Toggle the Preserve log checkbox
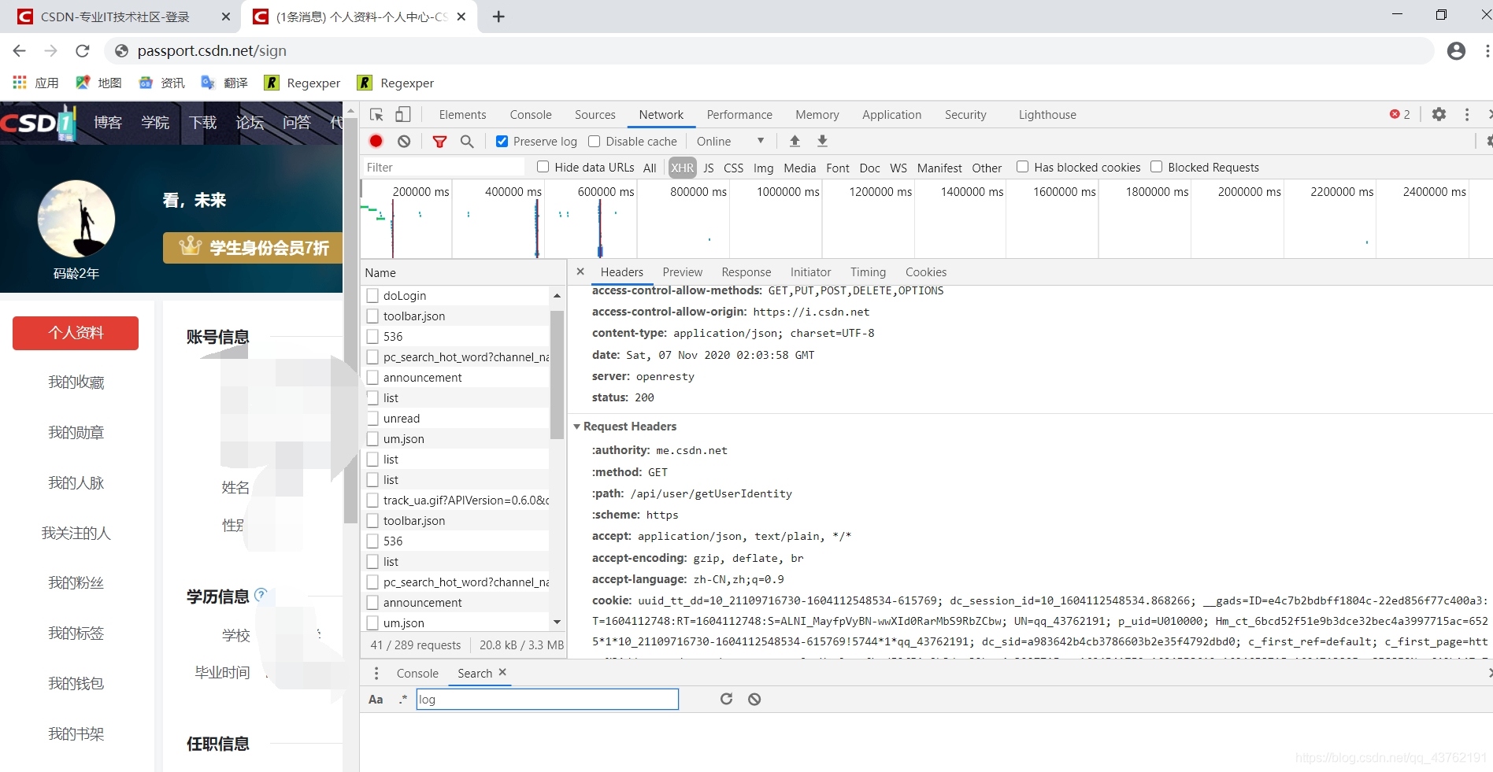Image resolution: width=1493 pixels, height=772 pixels. (502, 141)
